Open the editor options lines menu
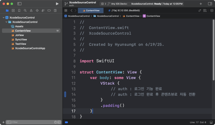The height and width of the screenshot is (125, 215). (x=205, y=11)
